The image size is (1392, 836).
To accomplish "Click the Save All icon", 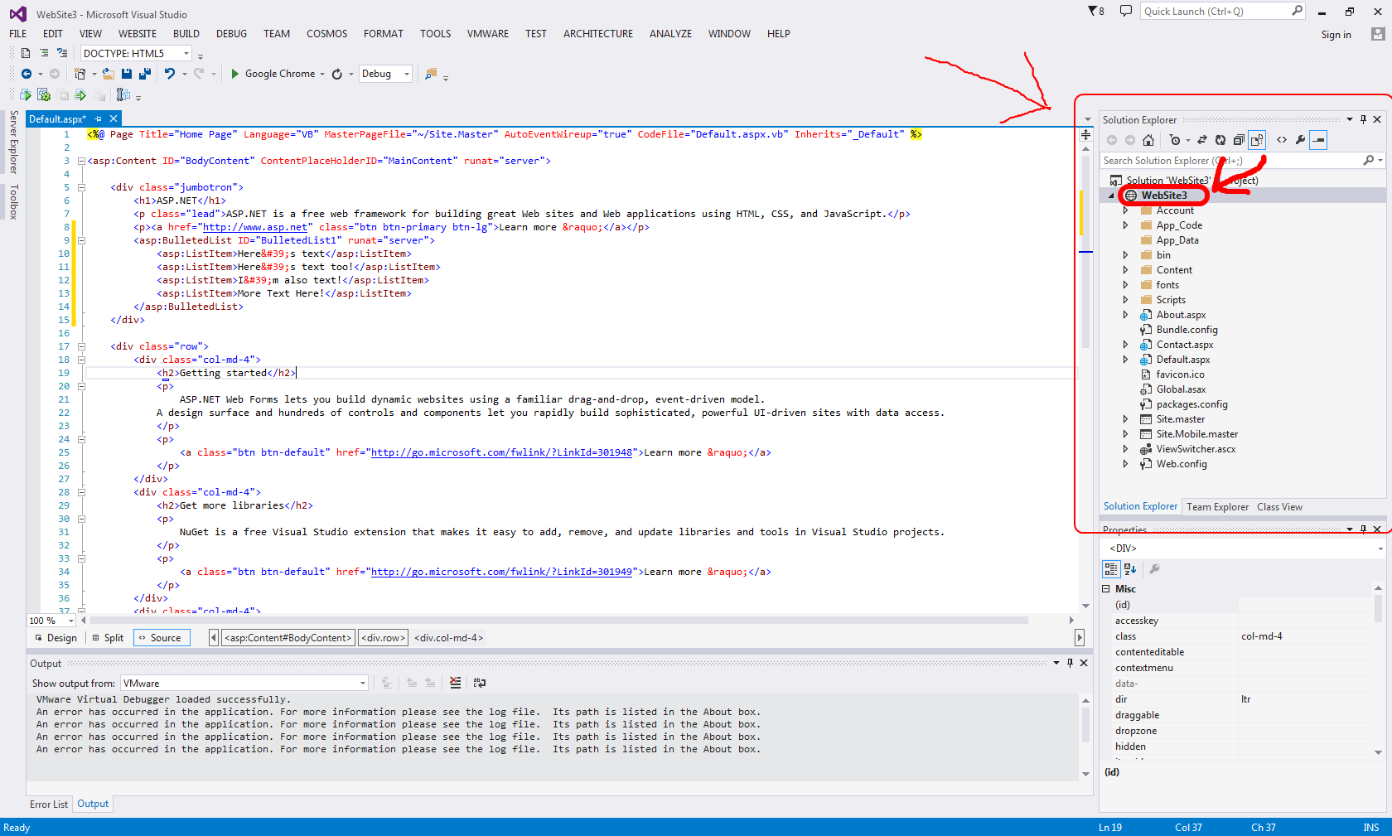I will (144, 74).
